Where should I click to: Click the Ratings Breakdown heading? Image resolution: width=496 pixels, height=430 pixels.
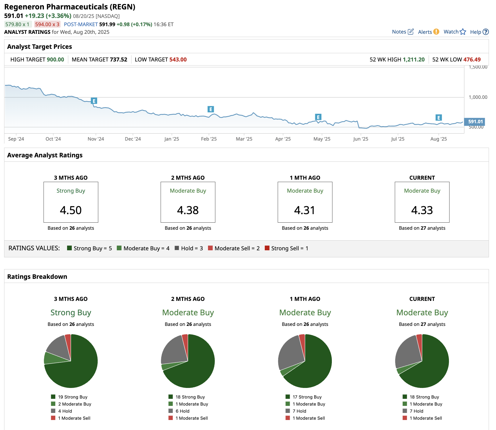(x=37, y=276)
